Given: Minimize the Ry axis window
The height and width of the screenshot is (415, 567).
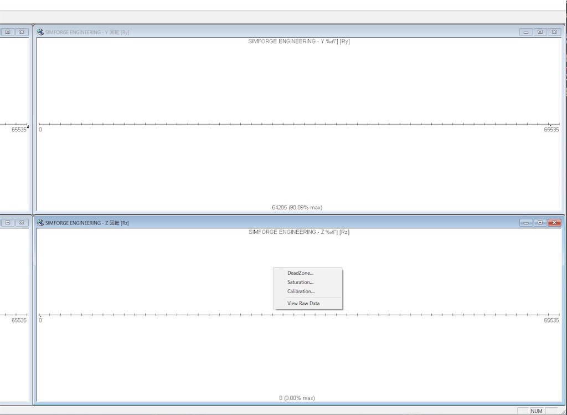Looking at the screenshot, I should click(x=526, y=32).
